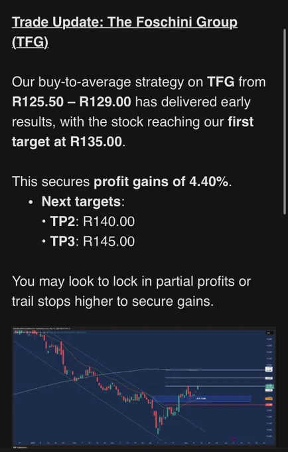
Task: Open the TFG candlestick chart image
Action: point(144,387)
